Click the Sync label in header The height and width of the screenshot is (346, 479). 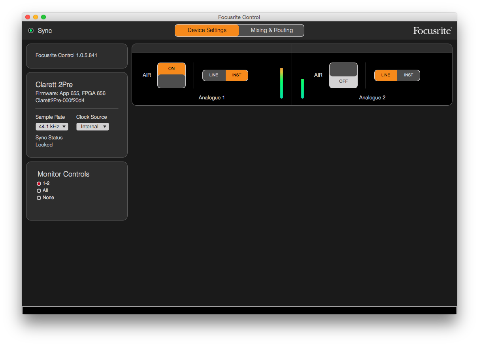pyautogui.click(x=45, y=31)
